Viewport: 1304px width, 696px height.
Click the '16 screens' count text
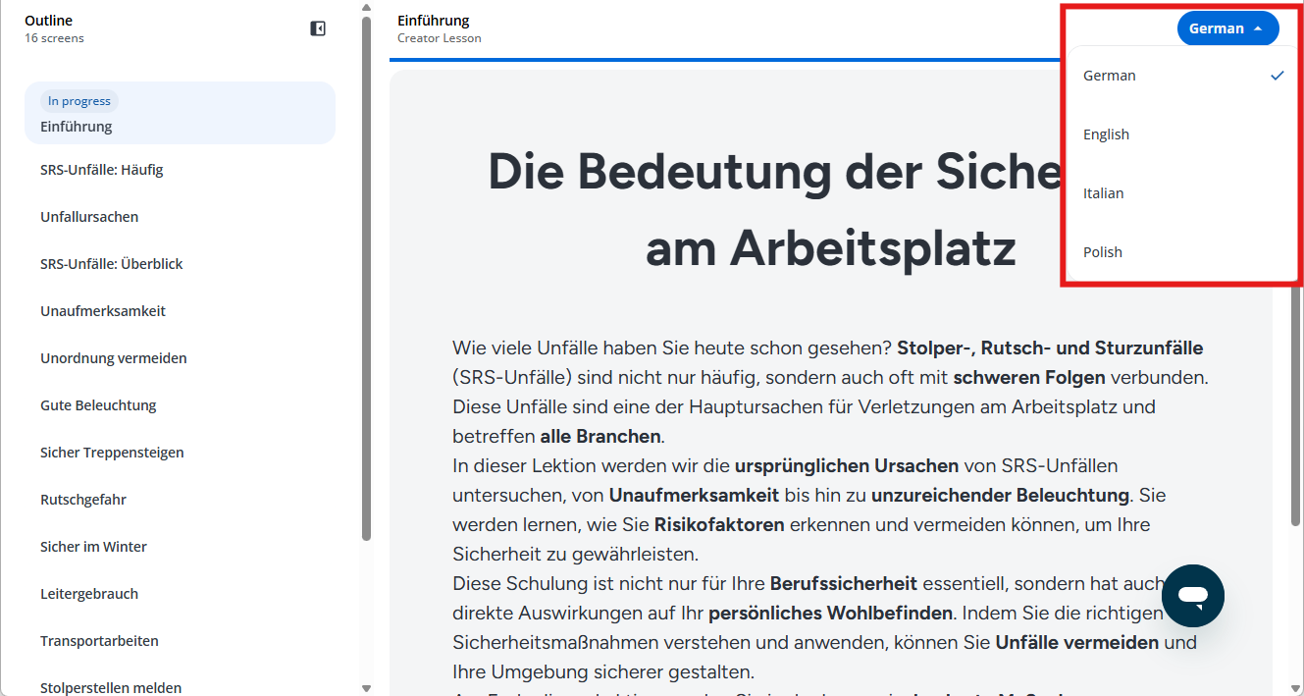[x=54, y=38]
